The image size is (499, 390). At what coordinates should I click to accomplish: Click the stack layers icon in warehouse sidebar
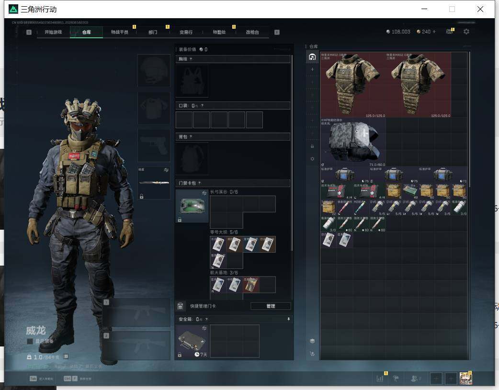312,341
